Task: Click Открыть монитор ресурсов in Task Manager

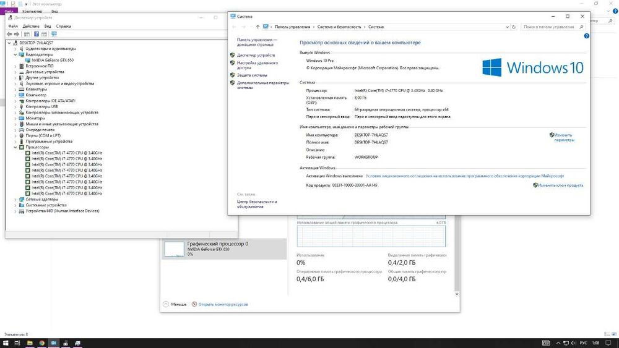Action: coord(223,304)
